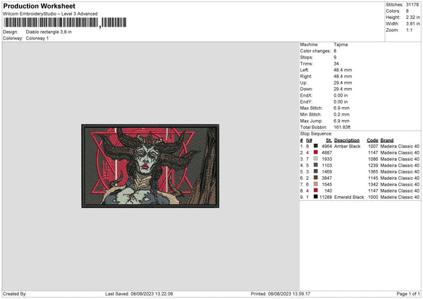Click the Zoom value '1:1'

coord(409,30)
